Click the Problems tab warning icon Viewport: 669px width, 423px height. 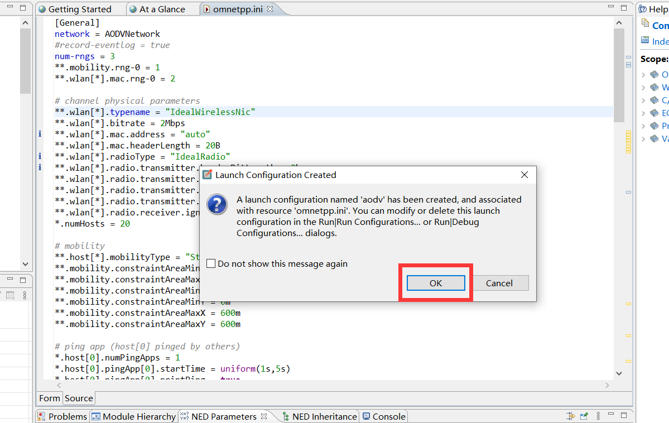coord(41,416)
